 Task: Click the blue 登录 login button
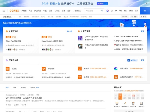[145, 11]
